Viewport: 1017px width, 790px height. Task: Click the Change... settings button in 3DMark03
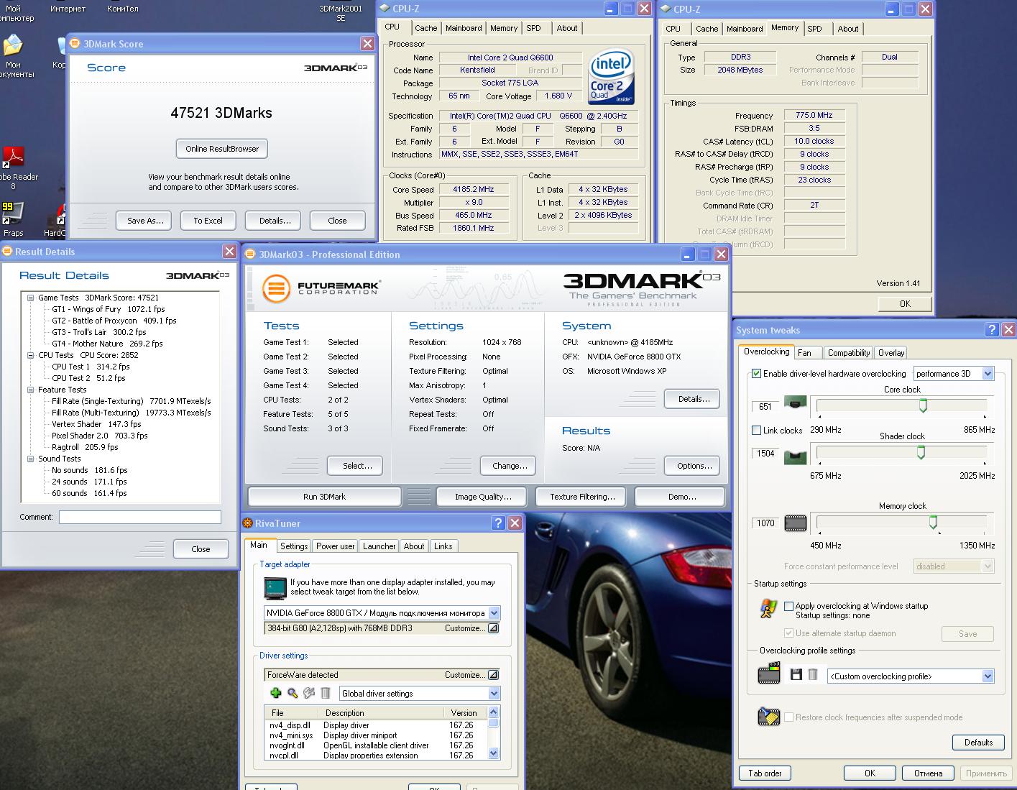[x=510, y=466]
